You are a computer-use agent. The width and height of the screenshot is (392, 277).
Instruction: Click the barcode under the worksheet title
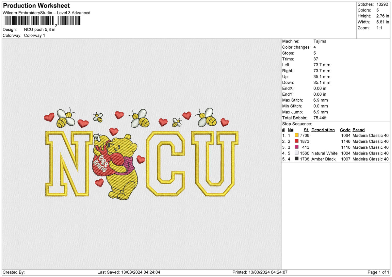click(x=41, y=21)
